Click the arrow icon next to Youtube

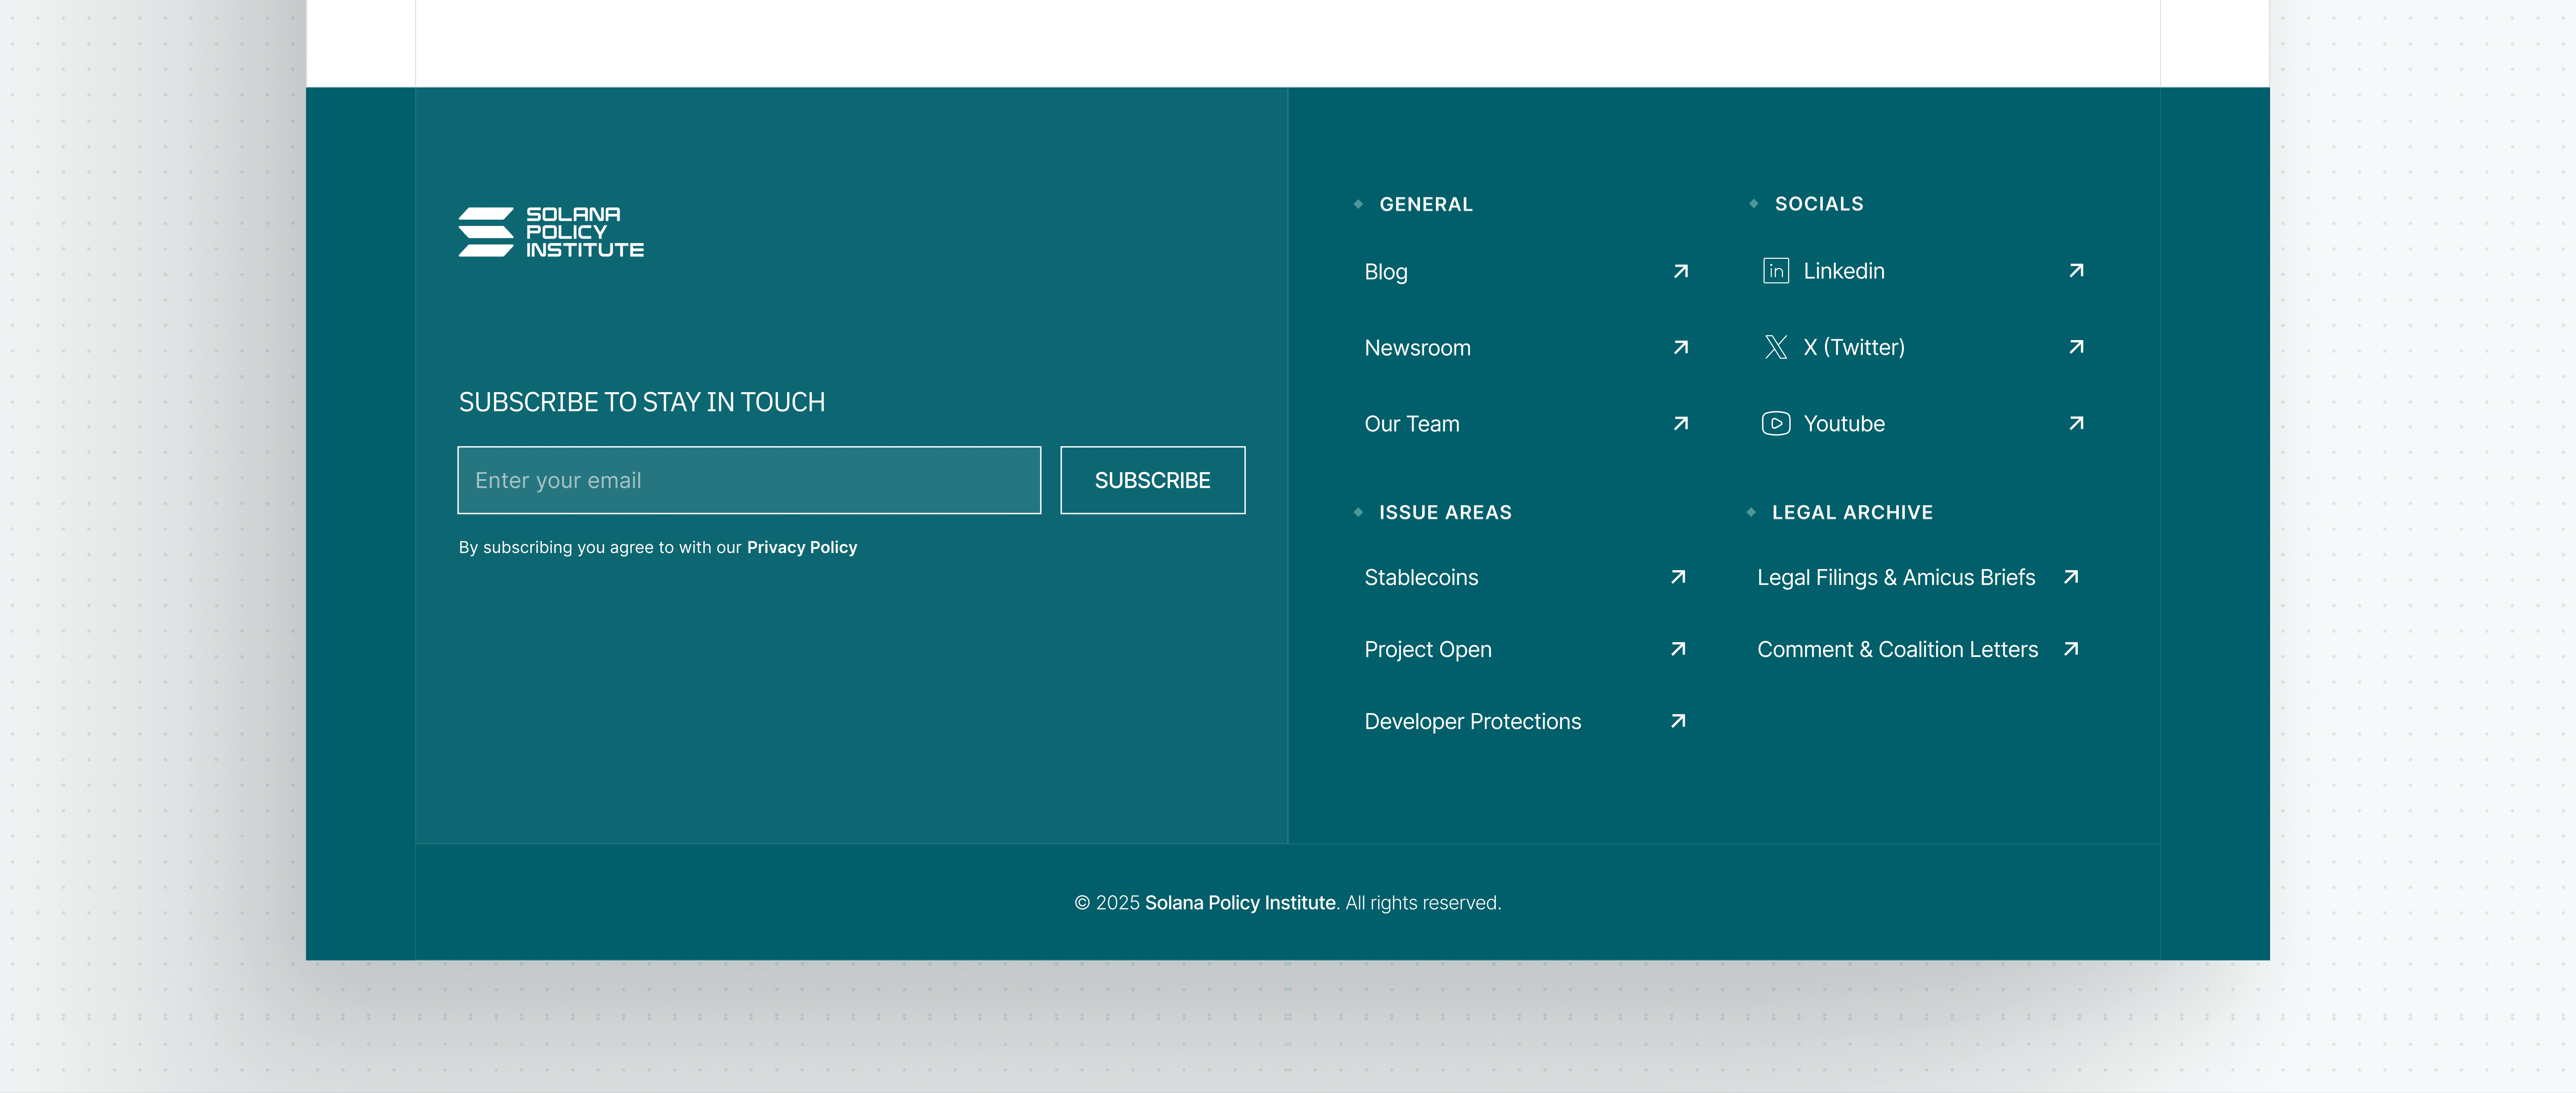[x=2076, y=423]
